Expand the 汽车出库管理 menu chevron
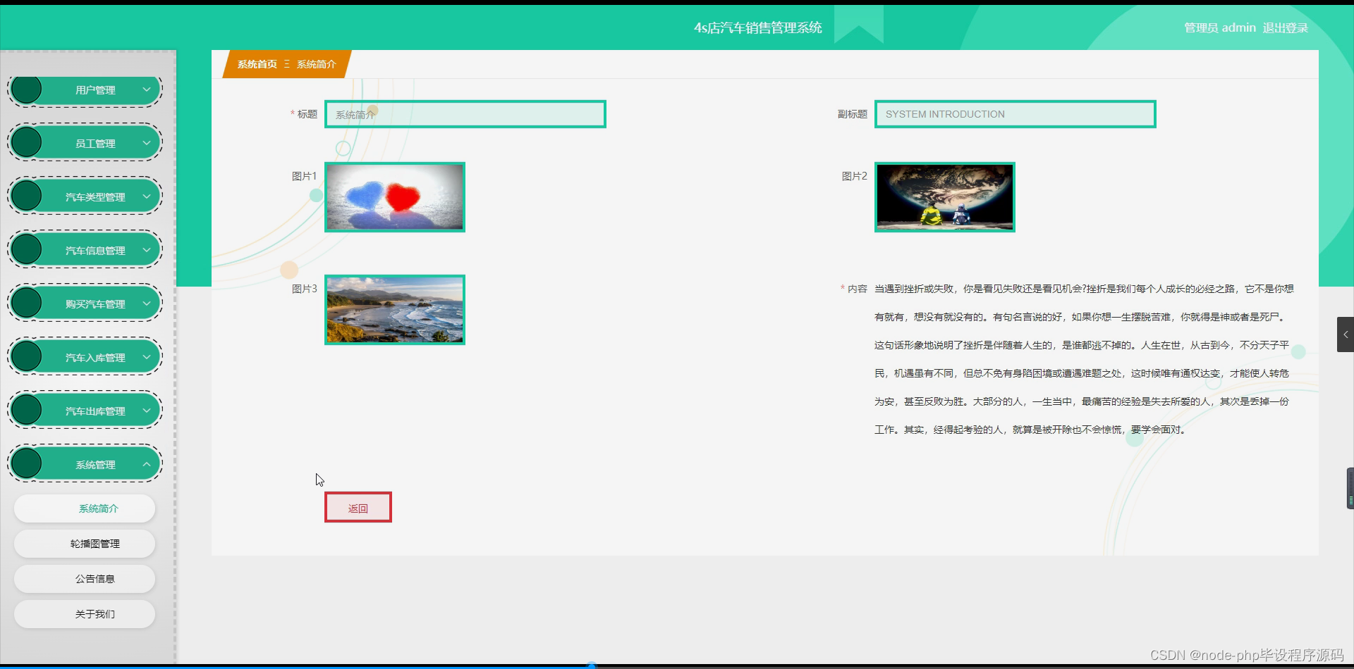This screenshot has width=1354, height=669. (147, 411)
